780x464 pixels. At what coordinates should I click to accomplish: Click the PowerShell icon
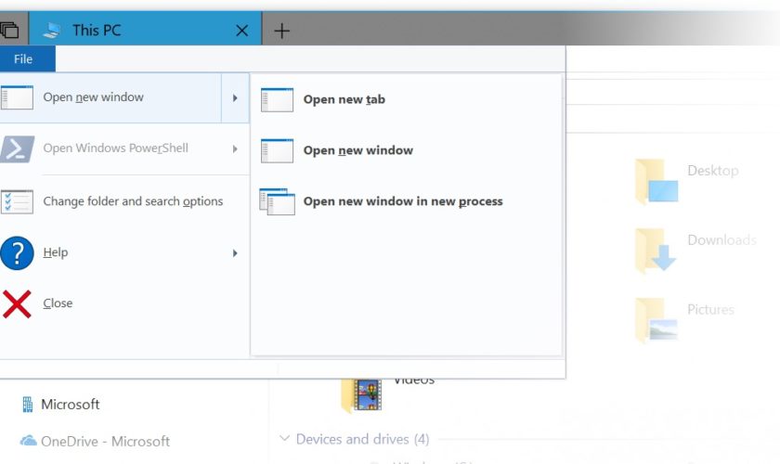17,148
